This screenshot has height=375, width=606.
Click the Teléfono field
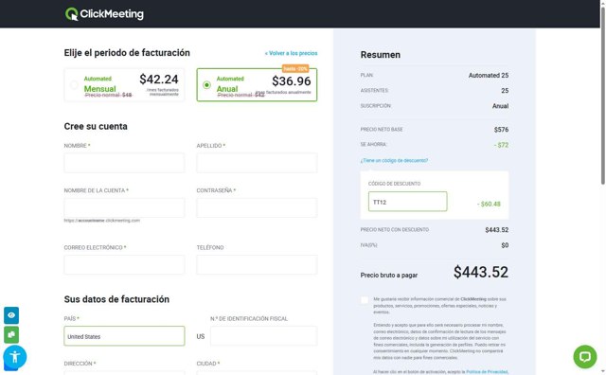(x=257, y=264)
